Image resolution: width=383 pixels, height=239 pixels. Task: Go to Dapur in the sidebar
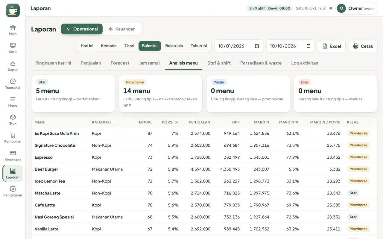coord(13,66)
